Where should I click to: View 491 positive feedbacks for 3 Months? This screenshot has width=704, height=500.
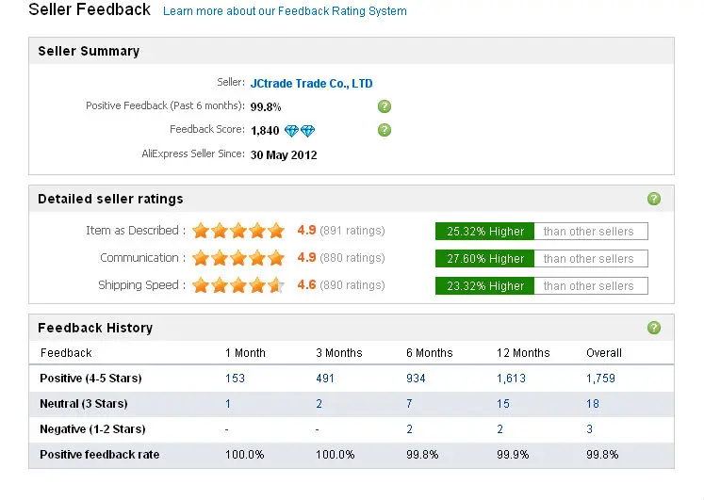click(326, 379)
